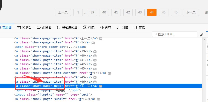Click the current page 44 button
This screenshot has height=102, width=208.
[152, 12]
